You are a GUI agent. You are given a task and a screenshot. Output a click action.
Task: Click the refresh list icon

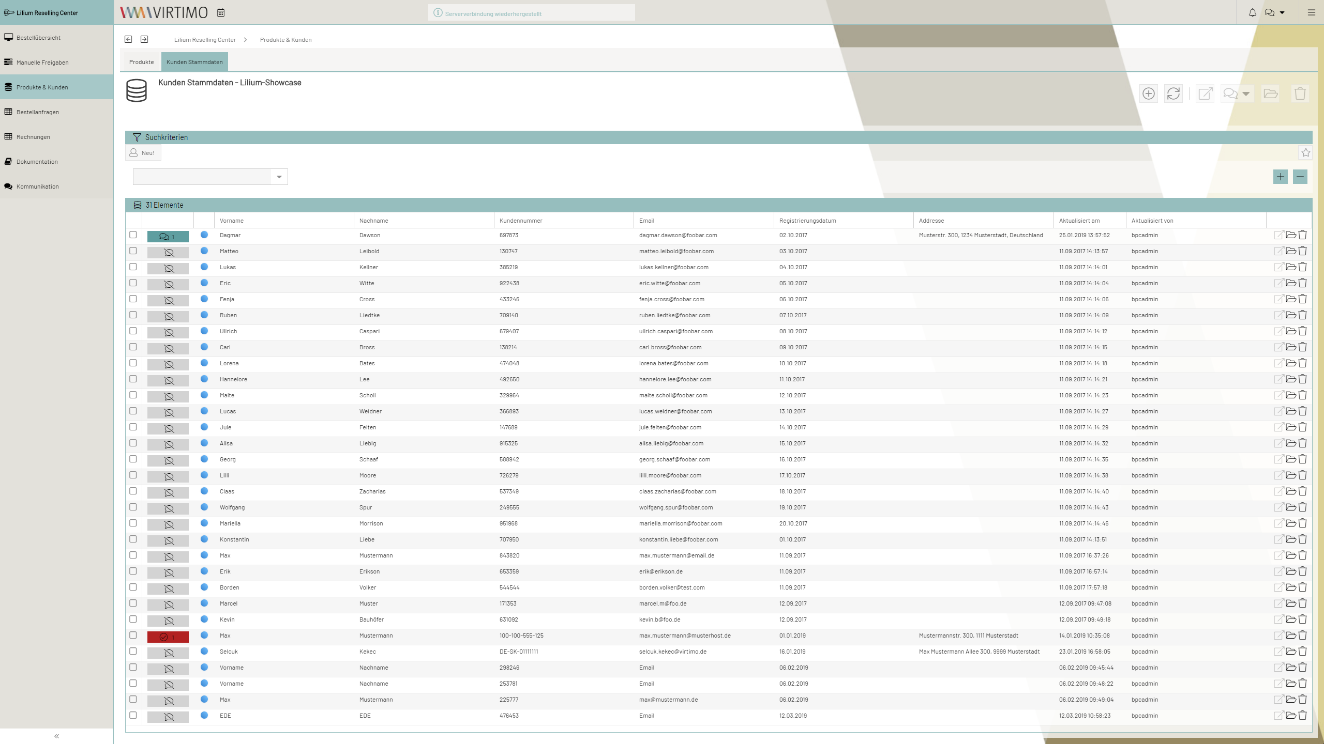(x=1173, y=94)
